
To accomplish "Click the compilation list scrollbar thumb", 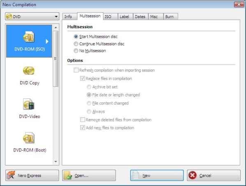I will [x=56, y=59].
